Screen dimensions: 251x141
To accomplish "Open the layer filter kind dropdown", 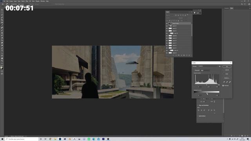I will [x=170, y=15].
